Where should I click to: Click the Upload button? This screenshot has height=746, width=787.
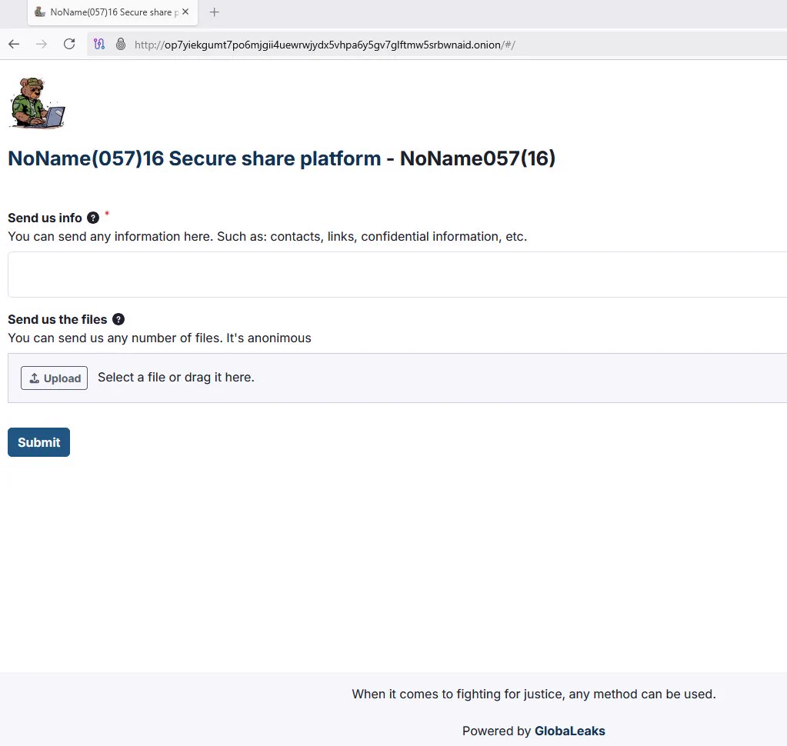point(54,378)
